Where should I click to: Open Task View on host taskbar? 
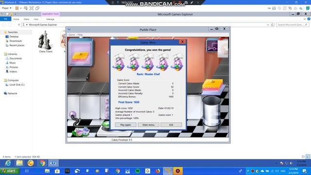[x=27, y=171]
